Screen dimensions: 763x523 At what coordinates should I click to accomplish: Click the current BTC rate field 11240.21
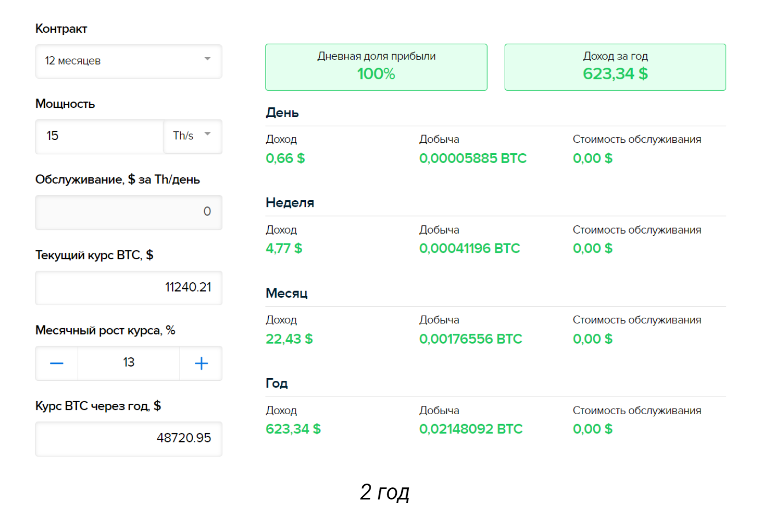click(x=129, y=288)
